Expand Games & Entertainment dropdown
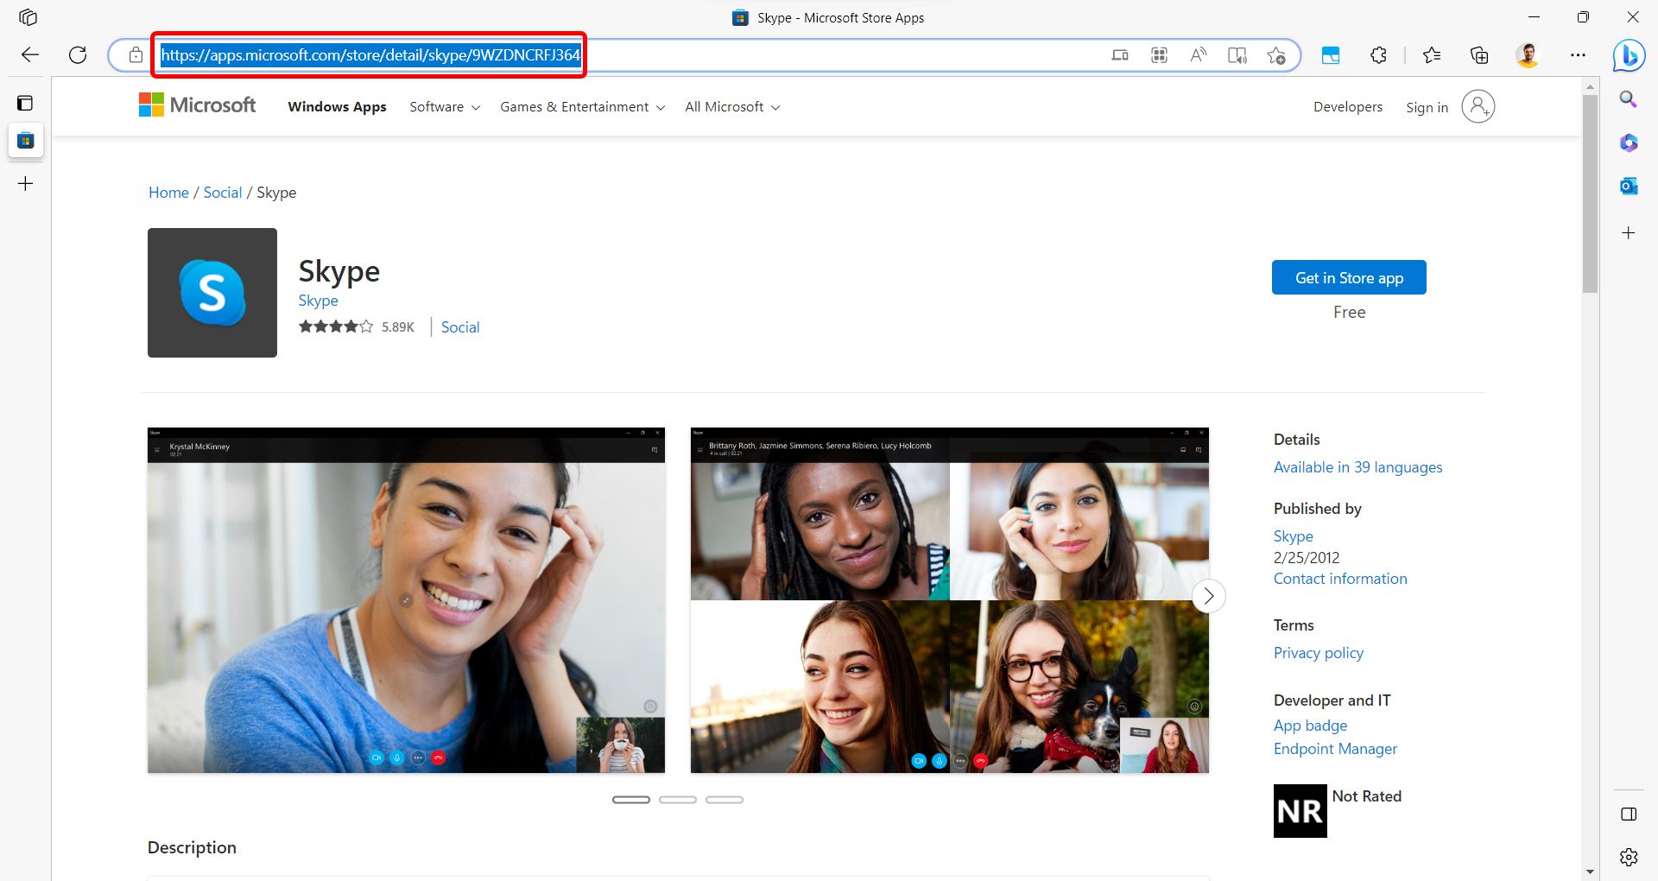This screenshot has width=1658, height=881. tap(583, 107)
